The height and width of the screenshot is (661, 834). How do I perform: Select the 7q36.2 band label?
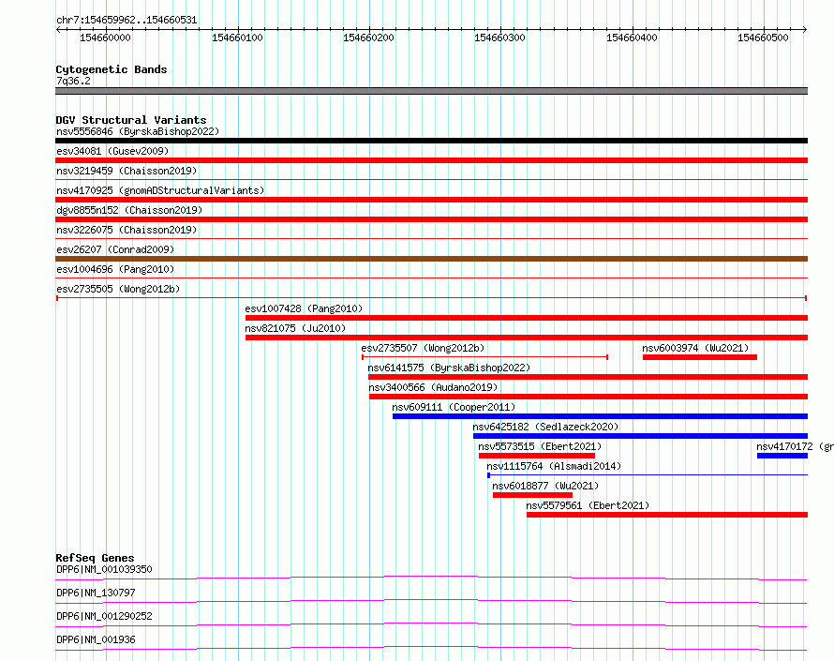(73, 81)
